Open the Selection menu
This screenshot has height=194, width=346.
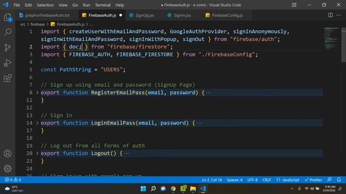(x=45, y=5)
